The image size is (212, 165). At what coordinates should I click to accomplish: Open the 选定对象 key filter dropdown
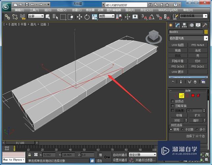pyautogui.click(x=142, y=154)
